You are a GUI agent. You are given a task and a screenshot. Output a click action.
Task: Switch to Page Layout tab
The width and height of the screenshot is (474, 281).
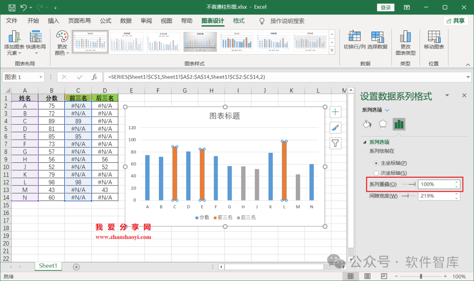[x=79, y=21]
